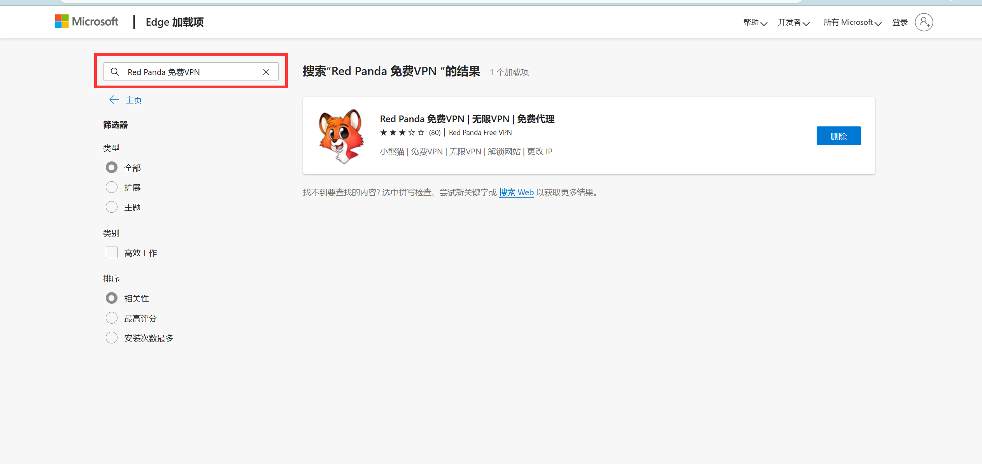Viewport: 982px width, 464px height.
Task: Sort results by 安装次数最多
Action: pos(112,338)
